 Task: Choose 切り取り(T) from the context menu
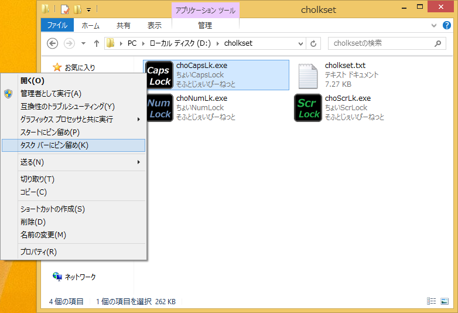[74, 179]
